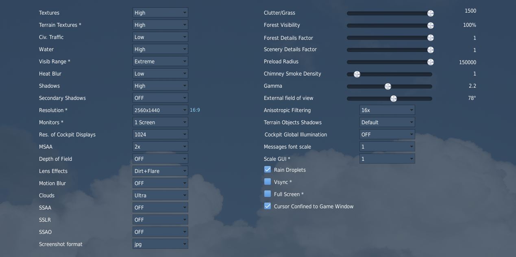516x257 pixels.
Task: Open Cockpit Global Illumination dropdown
Action: (x=387, y=134)
